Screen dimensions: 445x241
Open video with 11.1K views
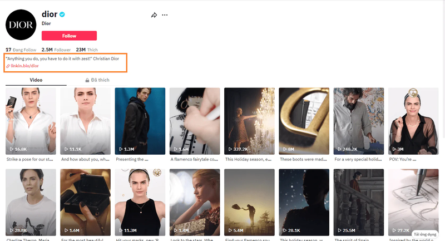pos(86,121)
